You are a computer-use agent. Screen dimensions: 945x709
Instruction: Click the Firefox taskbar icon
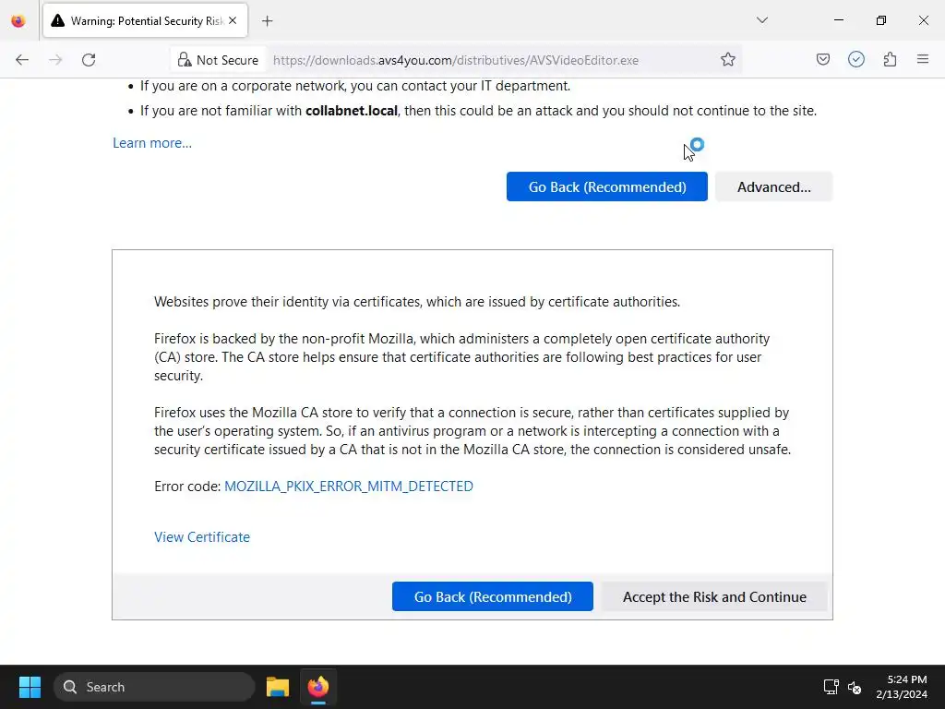coord(318,687)
